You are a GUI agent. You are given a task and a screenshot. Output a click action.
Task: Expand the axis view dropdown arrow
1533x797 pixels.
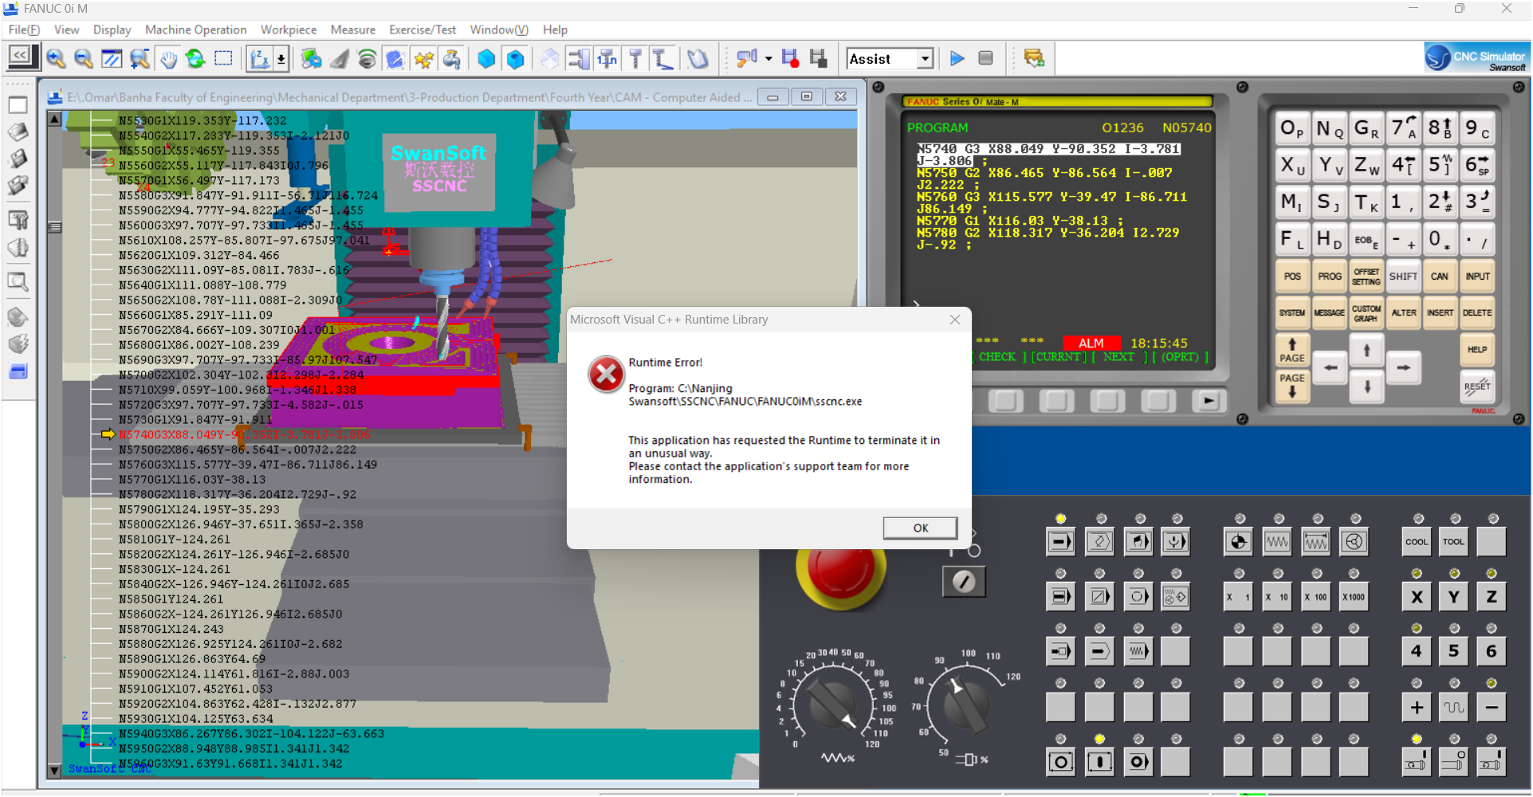coord(281,58)
